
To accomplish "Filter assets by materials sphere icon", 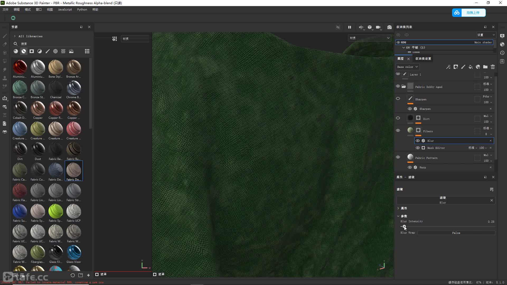I will pos(16,51).
